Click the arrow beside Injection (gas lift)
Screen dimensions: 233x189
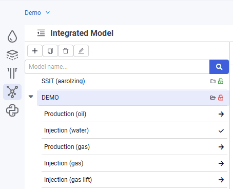pyautogui.click(x=221, y=180)
